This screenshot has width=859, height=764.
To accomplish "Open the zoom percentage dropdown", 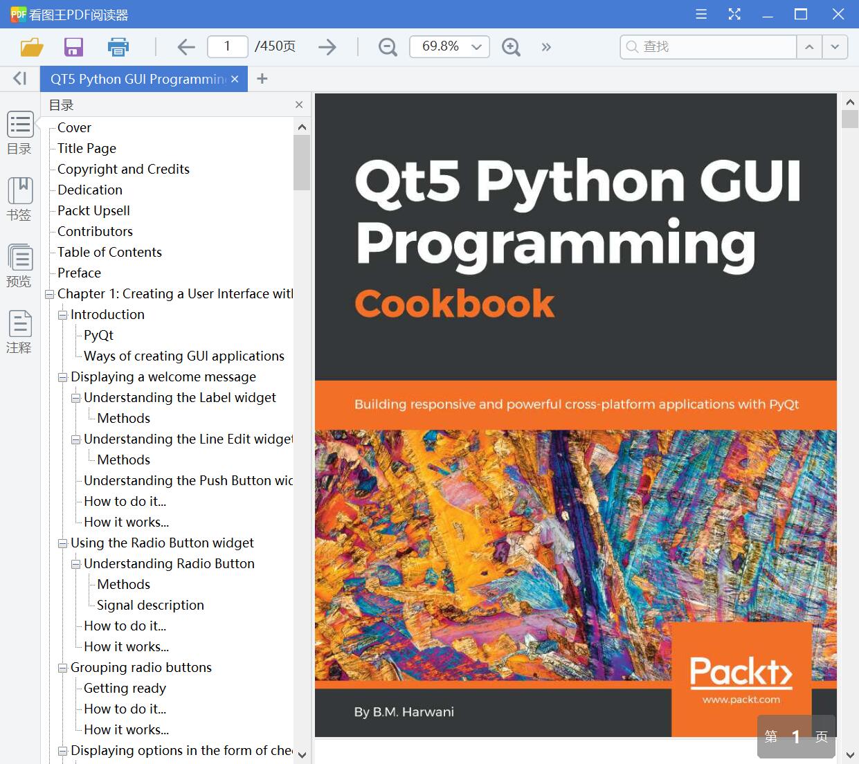I will tap(476, 47).
